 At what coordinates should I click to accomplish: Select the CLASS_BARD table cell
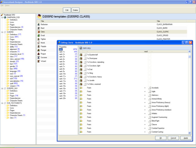pyautogui.click(x=162, y=28)
